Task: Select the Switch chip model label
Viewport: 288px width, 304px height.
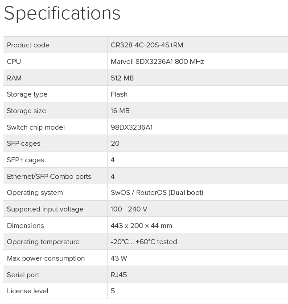Action: [36, 127]
